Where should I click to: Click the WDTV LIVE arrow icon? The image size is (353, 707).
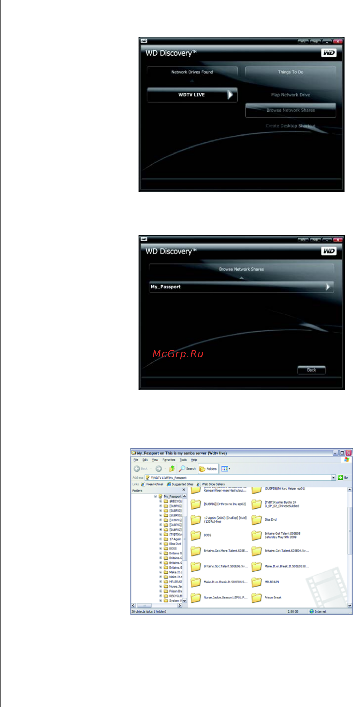[x=230, y=95]
